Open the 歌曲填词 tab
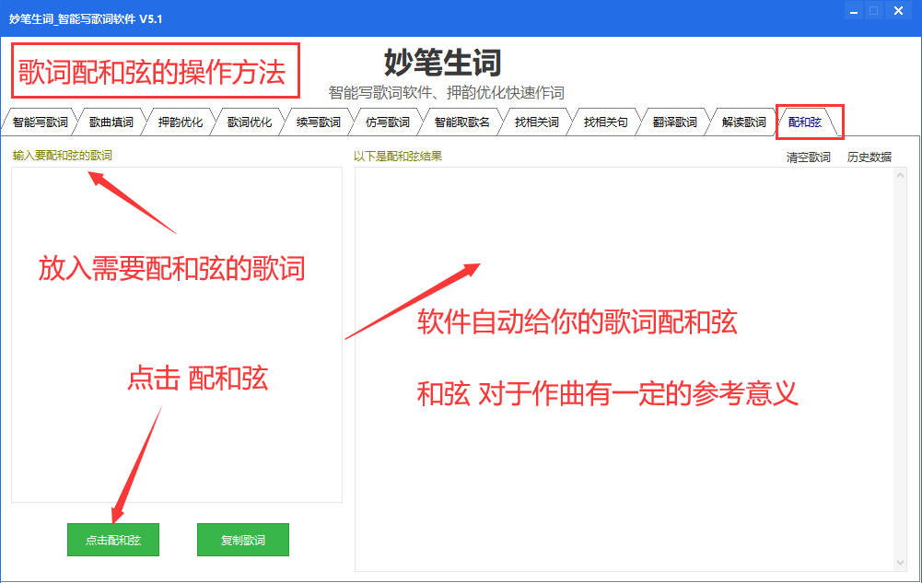Screen dimensions: 922x583 pos(111,122)
